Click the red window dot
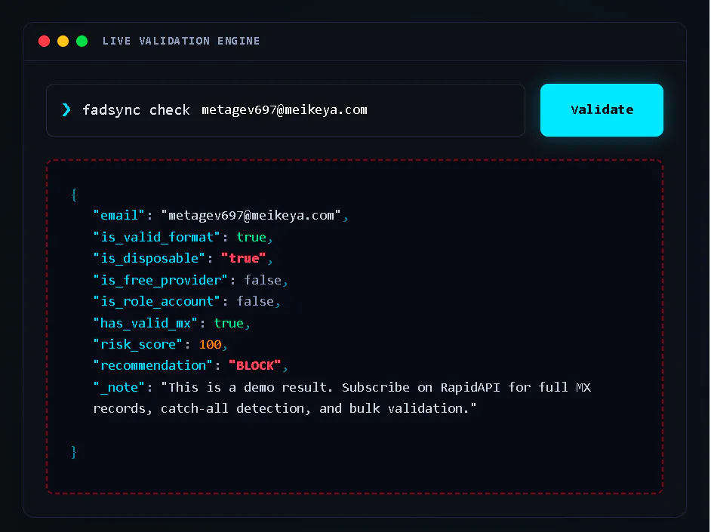711x532 pixels. [x=44, y=42]
